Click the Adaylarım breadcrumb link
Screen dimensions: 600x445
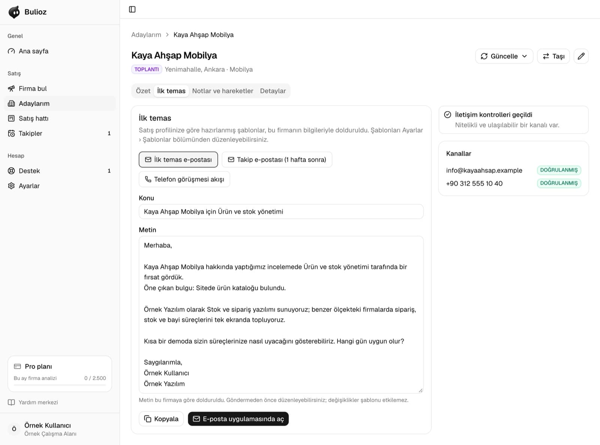[146, 35]
